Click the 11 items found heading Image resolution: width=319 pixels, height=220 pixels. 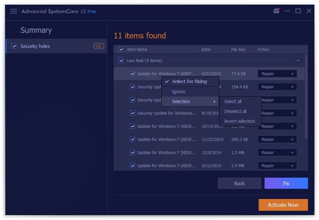pos(140,35)
